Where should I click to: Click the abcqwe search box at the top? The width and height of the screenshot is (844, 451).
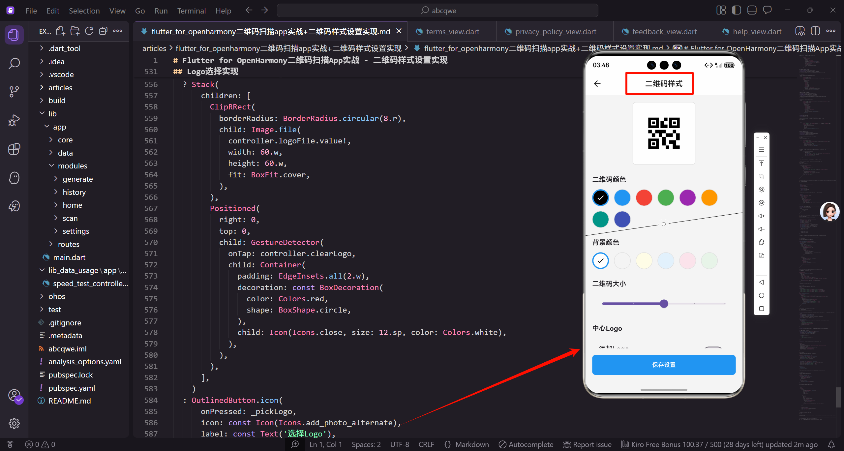click(438, 10)
